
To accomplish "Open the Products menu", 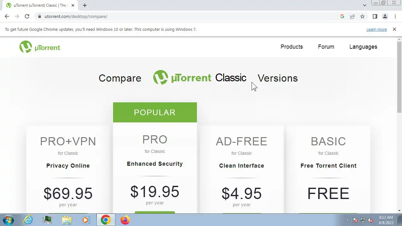I will (291, 47).
